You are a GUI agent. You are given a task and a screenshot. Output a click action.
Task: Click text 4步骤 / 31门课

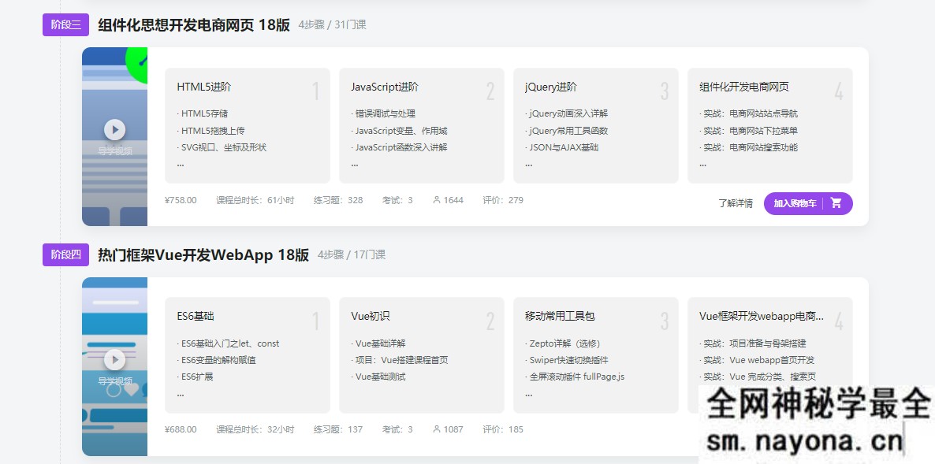tap(332, 25)
